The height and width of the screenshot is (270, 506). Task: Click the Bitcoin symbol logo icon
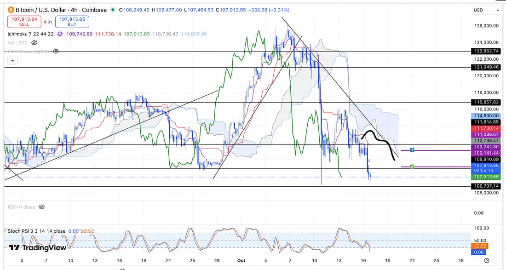(11, 10)
